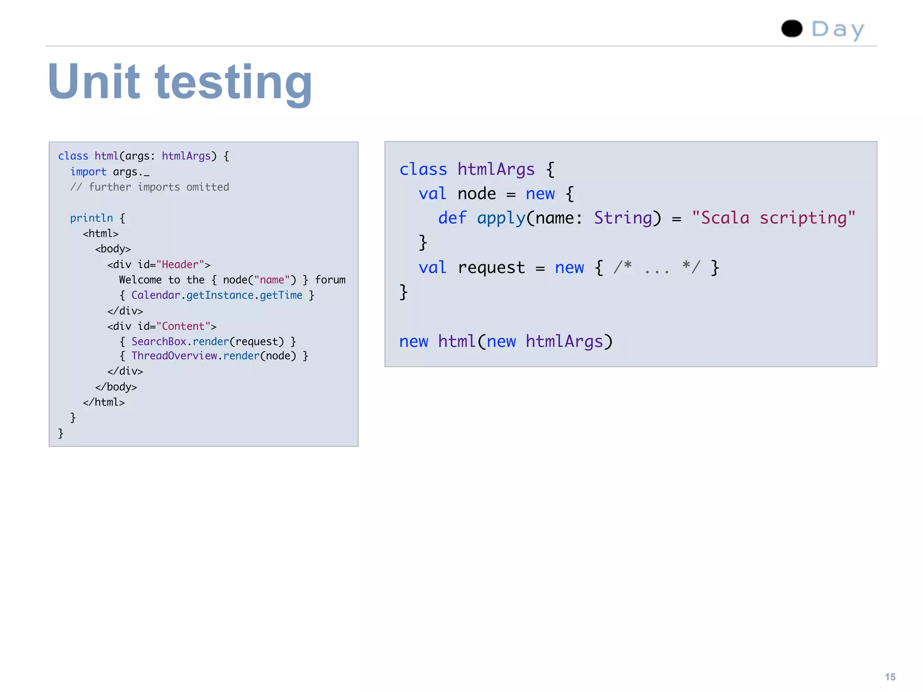
Task: Click the 'def apply(name: String)' definition
Action: pyautogui.click(x=550, y=218)
